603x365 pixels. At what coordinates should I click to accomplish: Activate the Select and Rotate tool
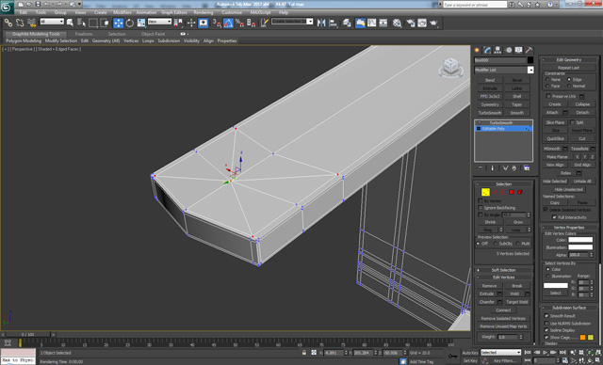point(130,23)
